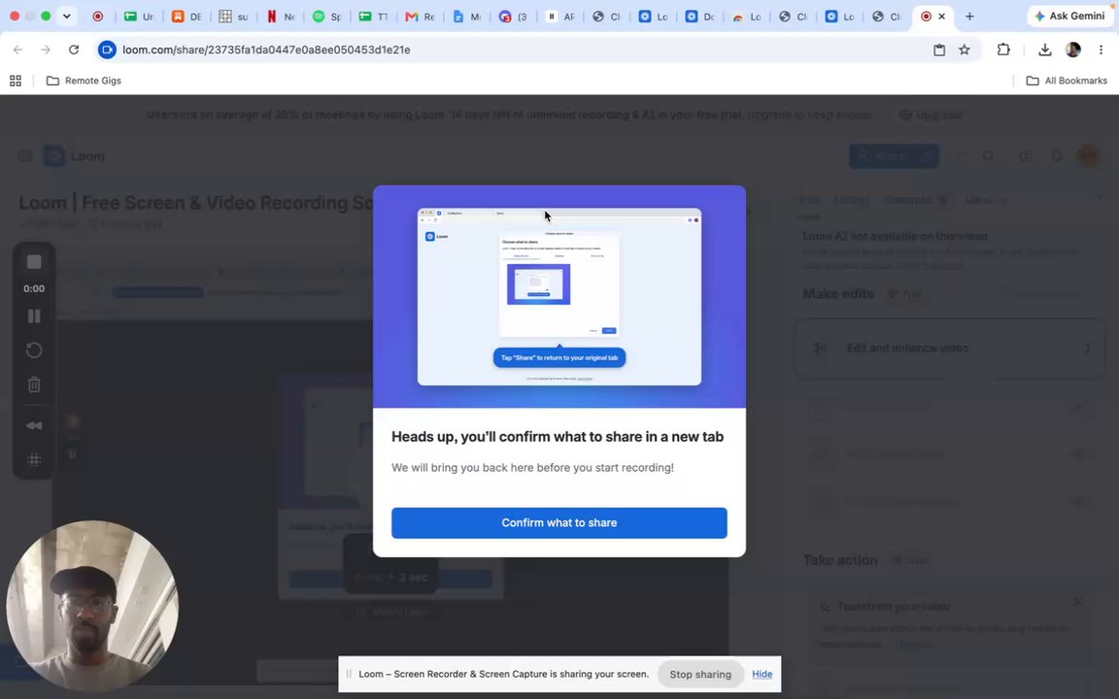This screenshot has width=1119, height=699.
Task: Click the loom.com URL address field
Action: pos(266,50)
